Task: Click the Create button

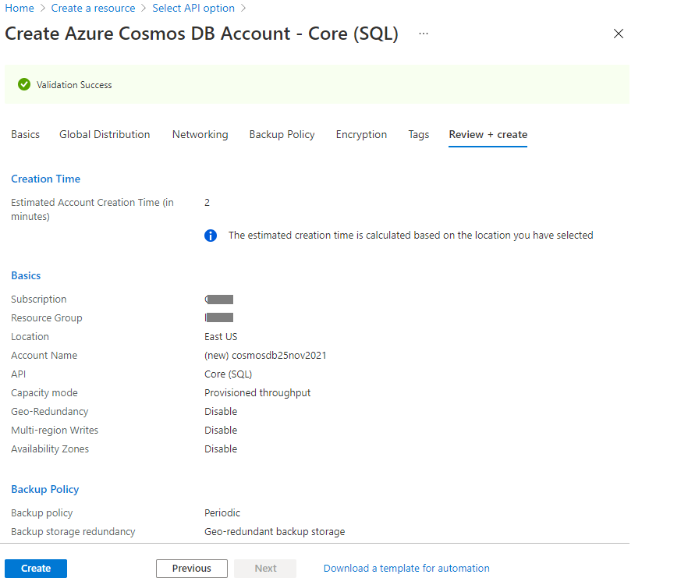Action: [x=36, y=569]
